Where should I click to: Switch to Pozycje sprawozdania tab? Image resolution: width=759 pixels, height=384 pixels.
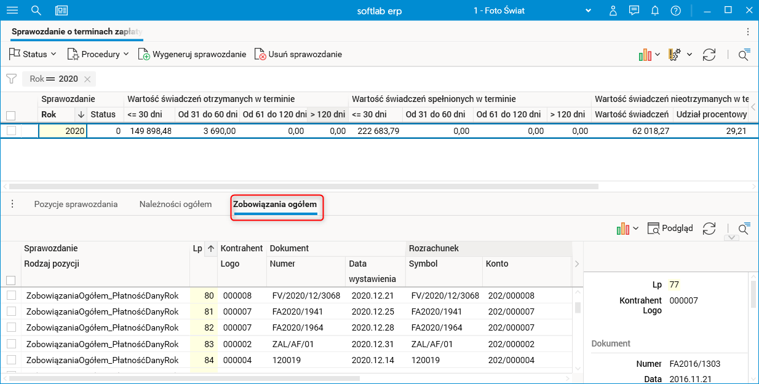click(76, 204)
